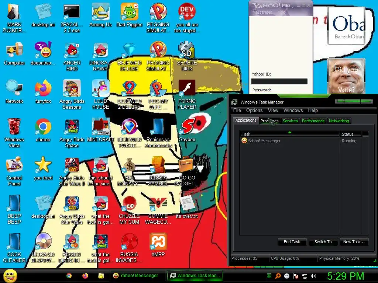
Task: Switch to the Networking tab
Action: [339, 121]
